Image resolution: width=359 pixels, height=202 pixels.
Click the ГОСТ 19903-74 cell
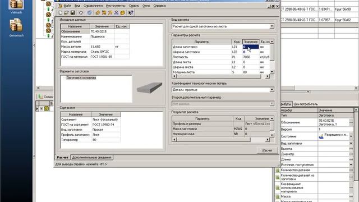[106, 125]
